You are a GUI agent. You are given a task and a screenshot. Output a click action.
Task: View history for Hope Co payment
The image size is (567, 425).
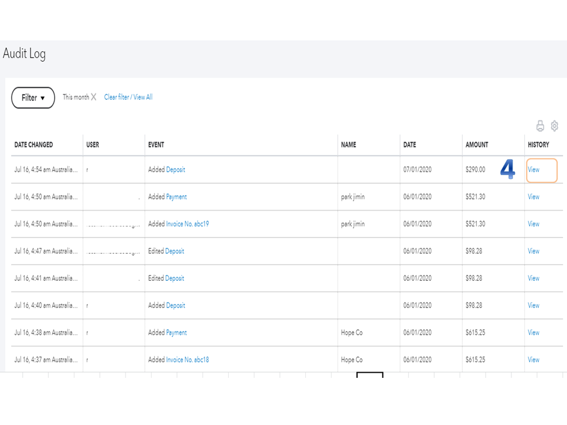pyautogui.click(x=534, y=333)
